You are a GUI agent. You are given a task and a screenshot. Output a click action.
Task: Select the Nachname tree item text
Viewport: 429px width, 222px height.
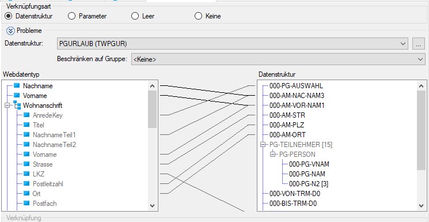pos(38,86)
